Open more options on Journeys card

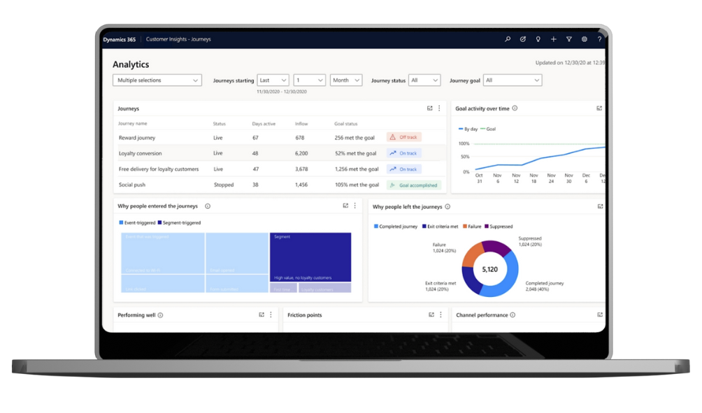click(x=439, y=108)
